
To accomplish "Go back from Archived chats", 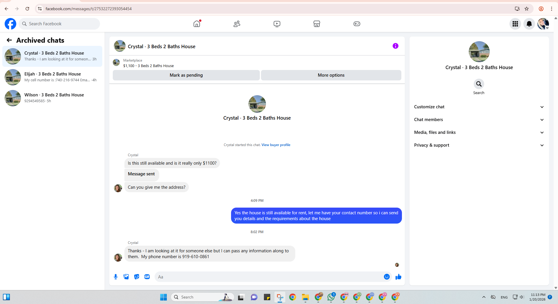I will pyautogui.click(x=9, y=40).
